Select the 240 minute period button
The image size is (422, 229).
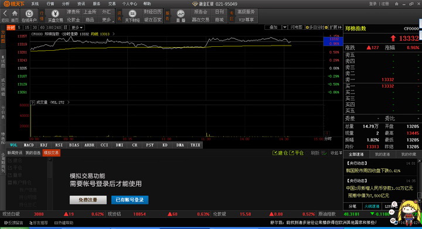tap(57, 27)
